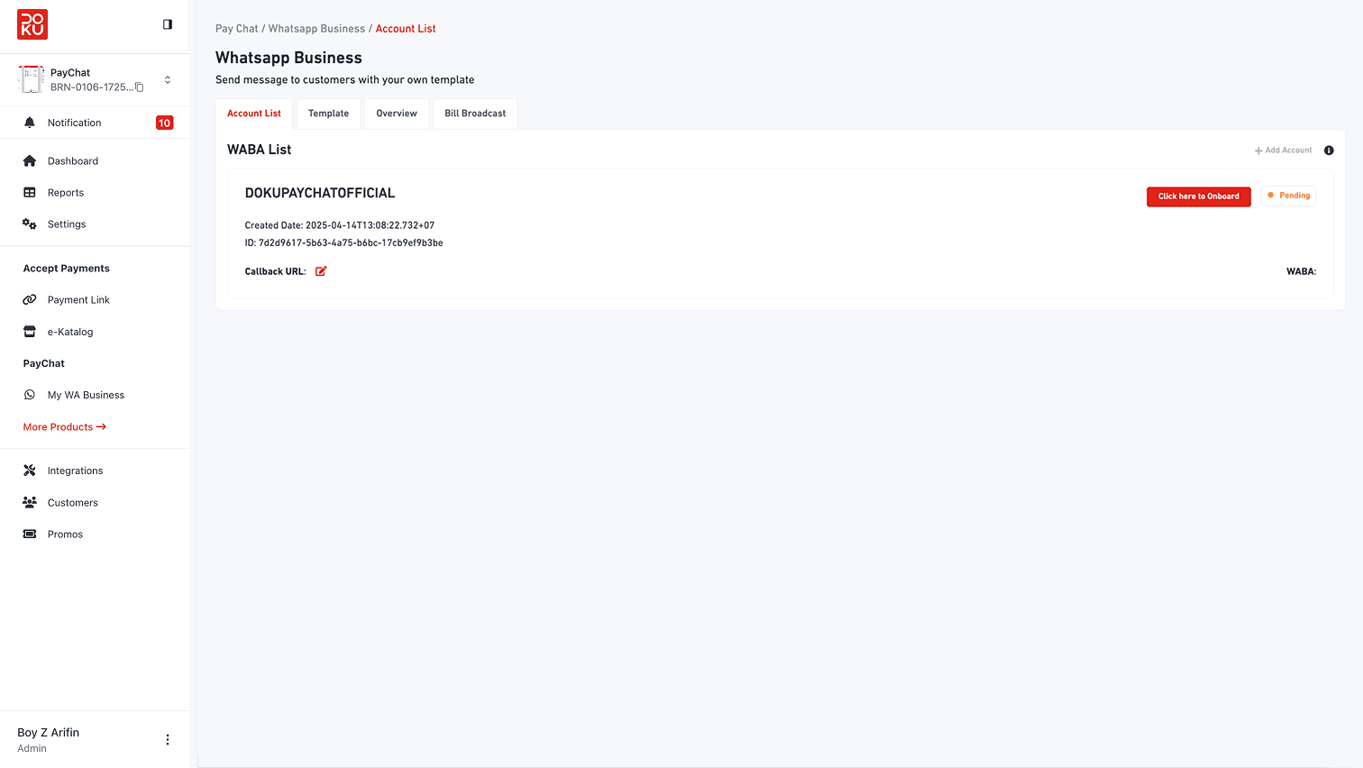This screenshot has height=768, width=1363.
Task: Click the Add Account button
Action: (x=1284, y=151)
